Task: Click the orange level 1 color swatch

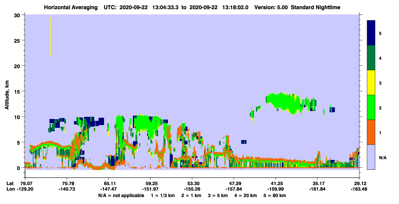Action: click(371, 132)
